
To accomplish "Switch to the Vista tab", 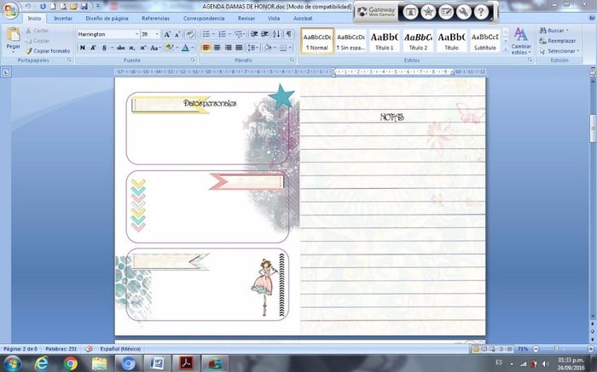I will tap(274, 18).
